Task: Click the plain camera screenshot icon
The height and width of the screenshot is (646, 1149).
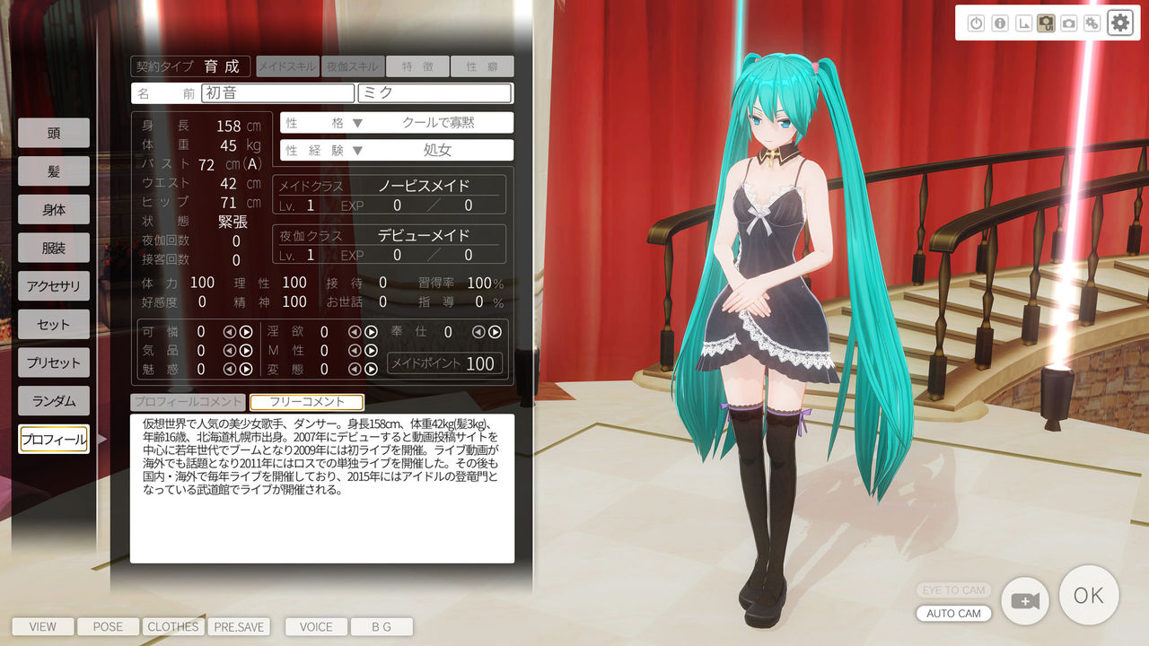Action: click(x=1069, y=24)
